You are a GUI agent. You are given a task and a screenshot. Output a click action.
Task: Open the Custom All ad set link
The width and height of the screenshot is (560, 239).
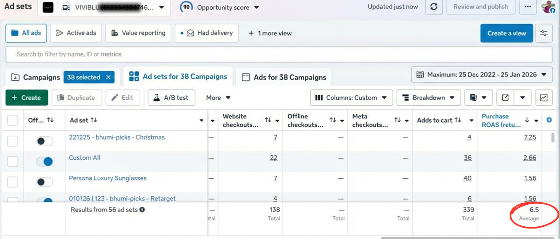tap(84, 157)
